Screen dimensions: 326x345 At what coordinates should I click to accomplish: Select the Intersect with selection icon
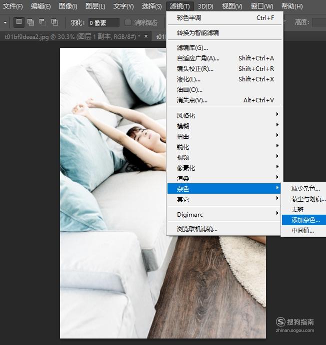click(x=54, y=22)
